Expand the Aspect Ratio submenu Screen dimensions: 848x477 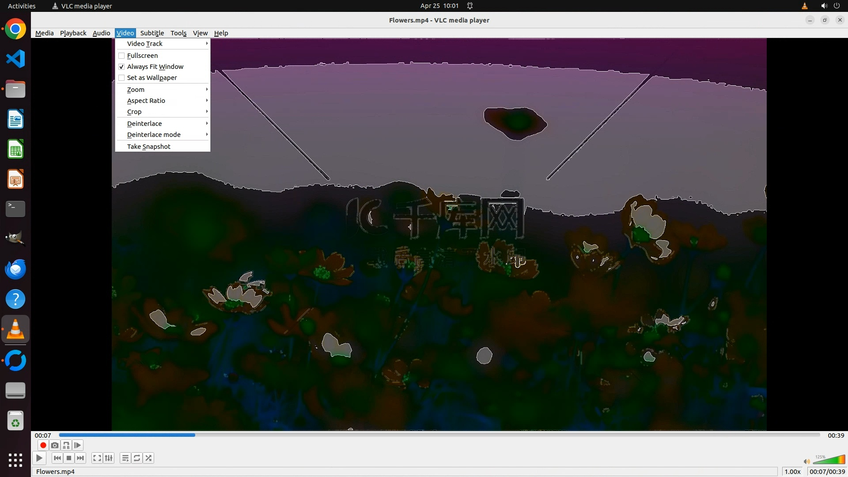[x=146, y=101]
